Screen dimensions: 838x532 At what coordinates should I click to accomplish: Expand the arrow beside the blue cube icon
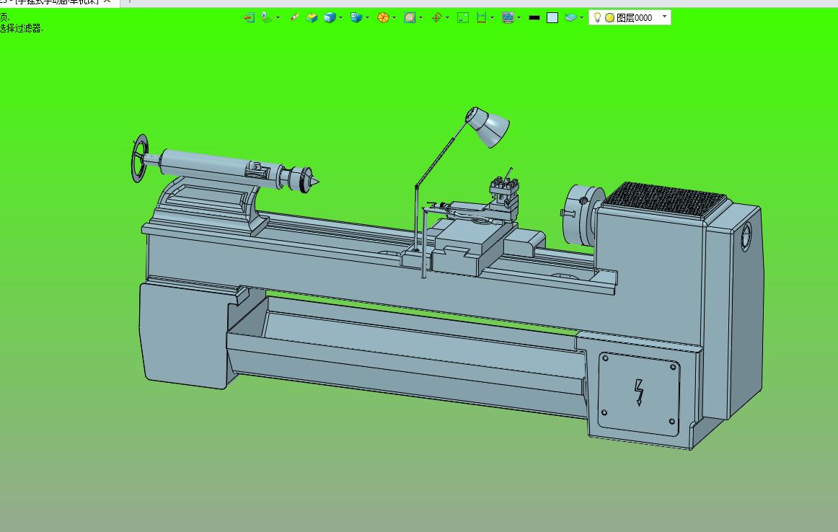(x=341, y=17)
